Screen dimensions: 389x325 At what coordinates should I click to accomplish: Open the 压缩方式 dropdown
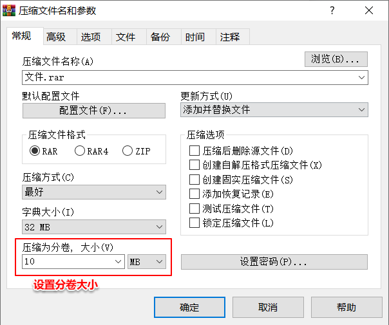coord(94,192)
